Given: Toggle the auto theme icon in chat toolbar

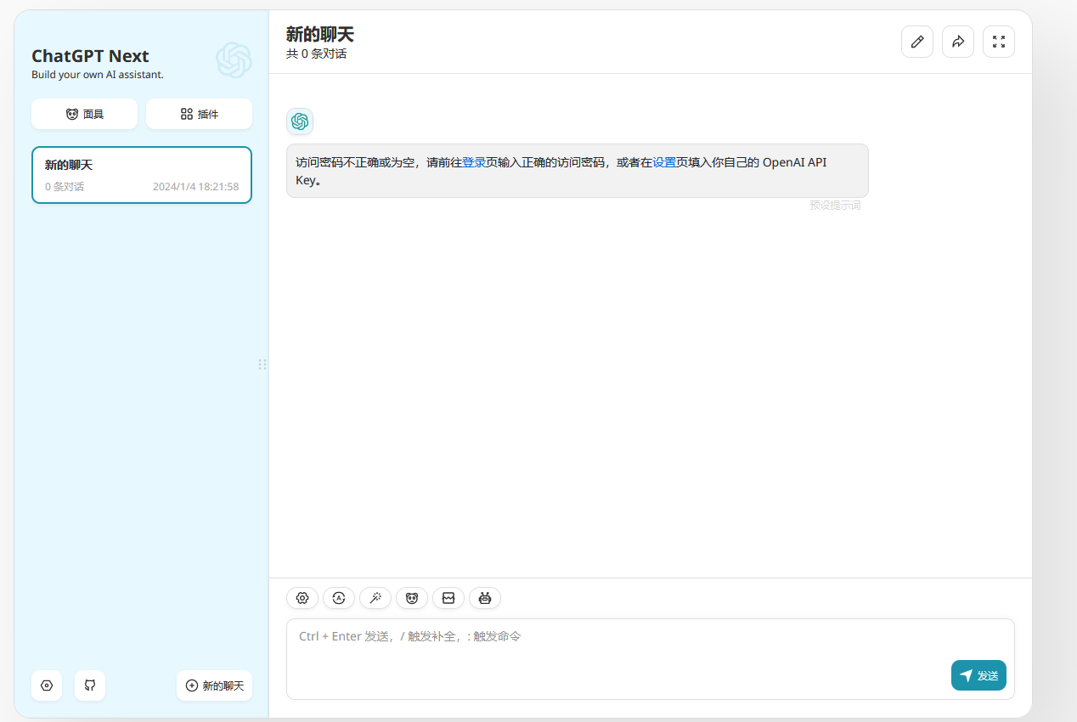Looking at the screenshot, I should point(339,598).
